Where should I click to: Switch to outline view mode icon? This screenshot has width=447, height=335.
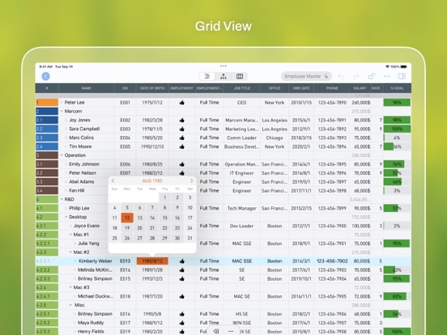click(x=207, y=76)
